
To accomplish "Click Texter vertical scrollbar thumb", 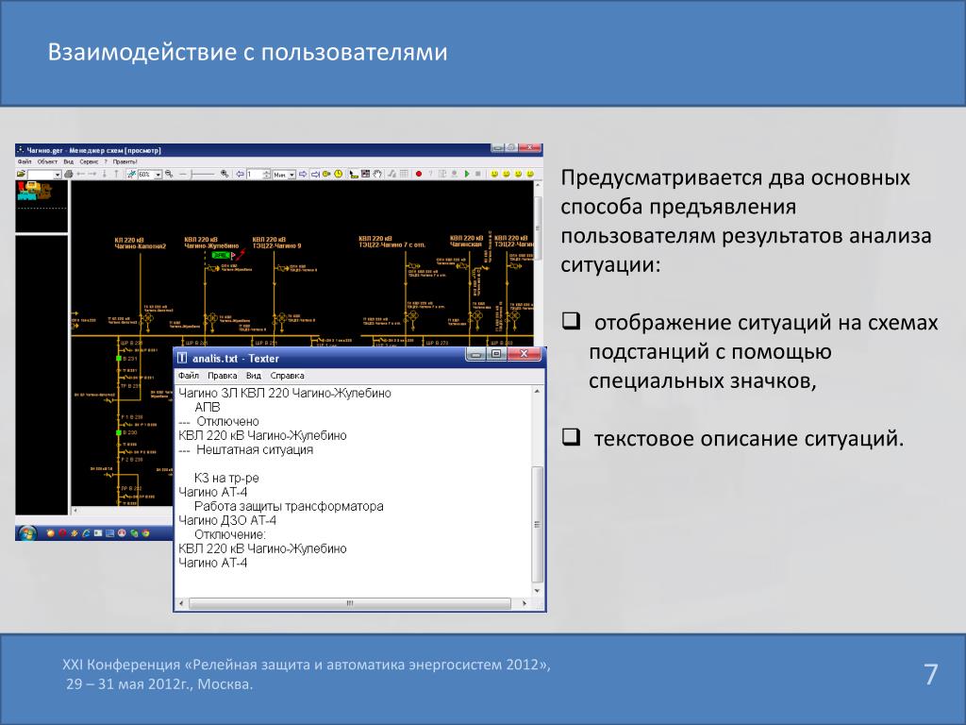I will (x=537, y=524).
